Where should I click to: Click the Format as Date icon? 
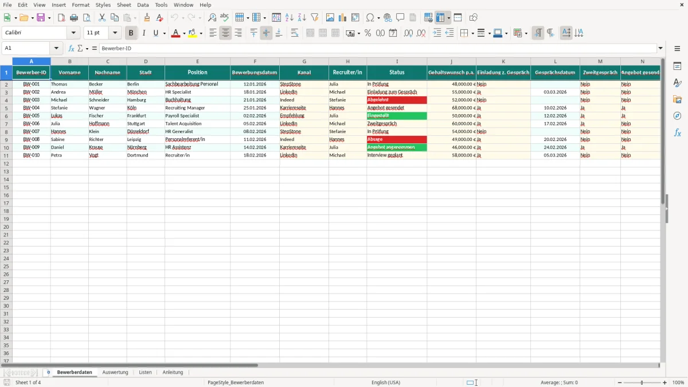pos(393,33)
